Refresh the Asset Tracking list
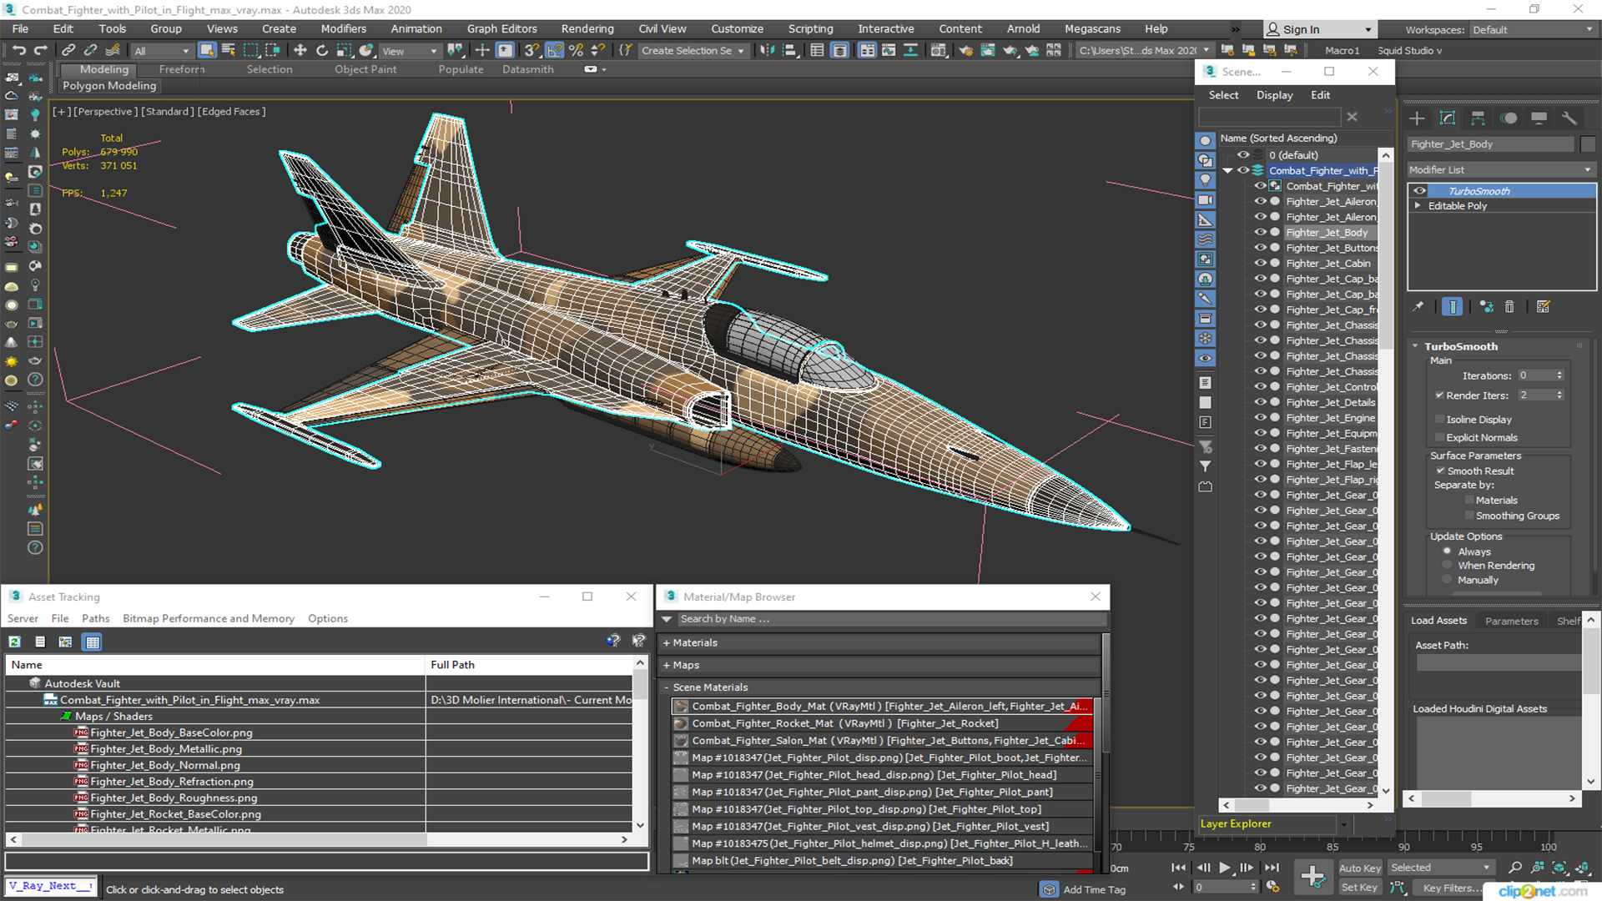1602x901 pixels. coord(15,642)
